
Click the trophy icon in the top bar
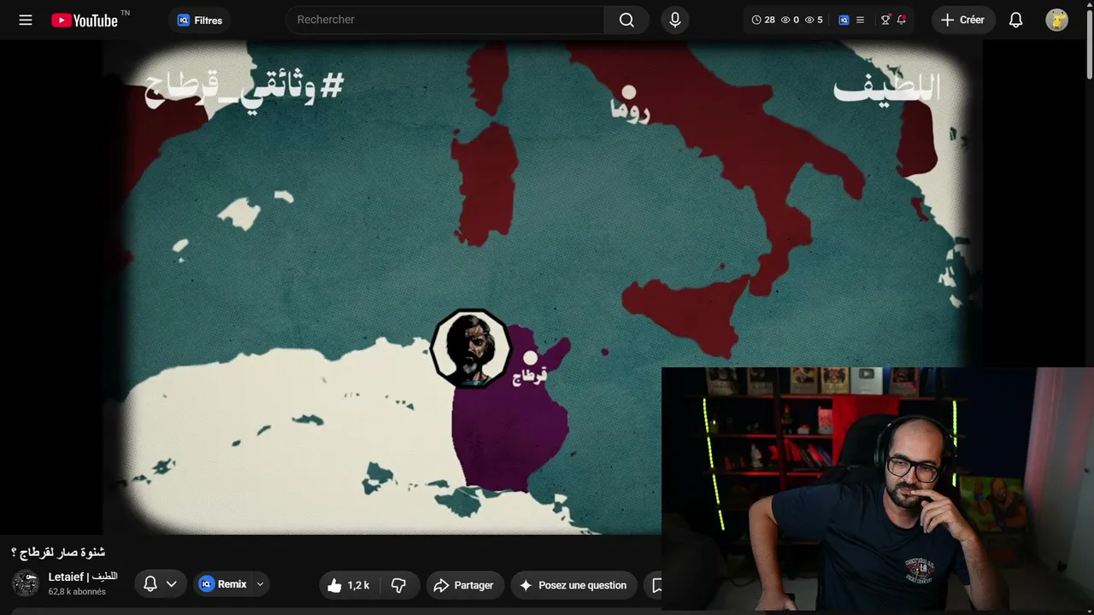pos(885,20)
